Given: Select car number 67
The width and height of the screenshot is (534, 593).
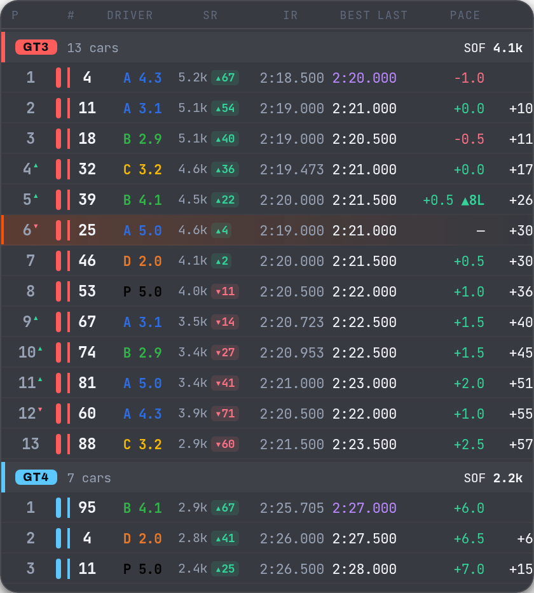Looking at the screenshot, I should (87, 322).
